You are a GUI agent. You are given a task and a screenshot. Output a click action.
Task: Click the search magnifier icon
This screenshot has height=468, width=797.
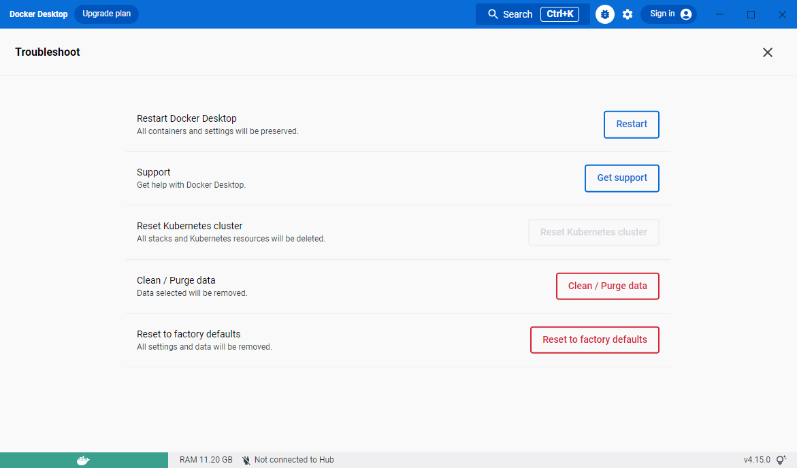493,14
